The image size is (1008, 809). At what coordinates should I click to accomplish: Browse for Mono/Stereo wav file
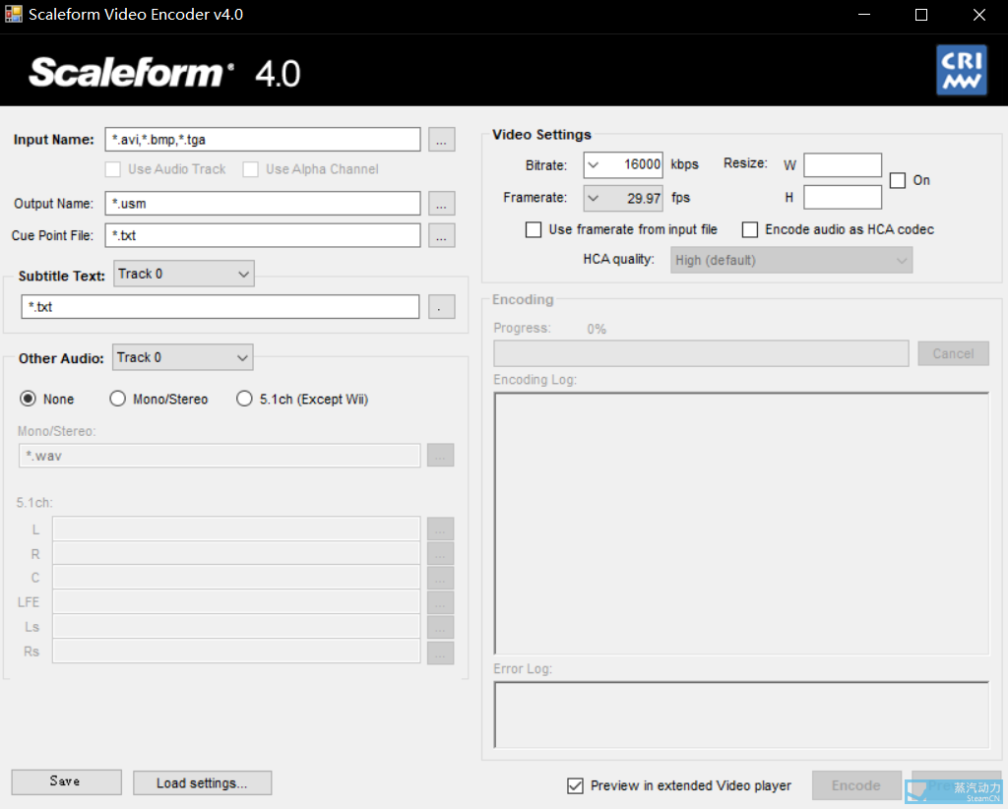click(x=440, y=456)
